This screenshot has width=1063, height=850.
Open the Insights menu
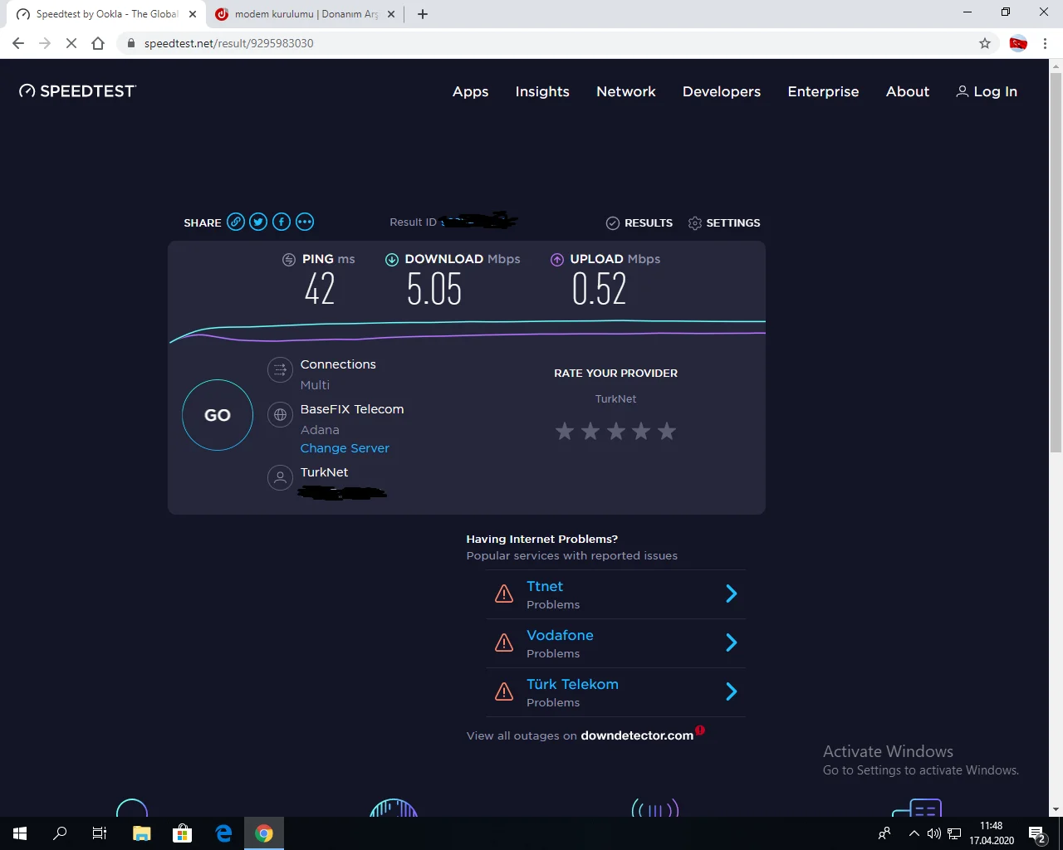tap(542, 91)
